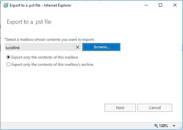The height and width of the screenshot is (130, 183).
Task: Click the 'Export only the contents of this mailbox' label
Action: tap(45, 57)
